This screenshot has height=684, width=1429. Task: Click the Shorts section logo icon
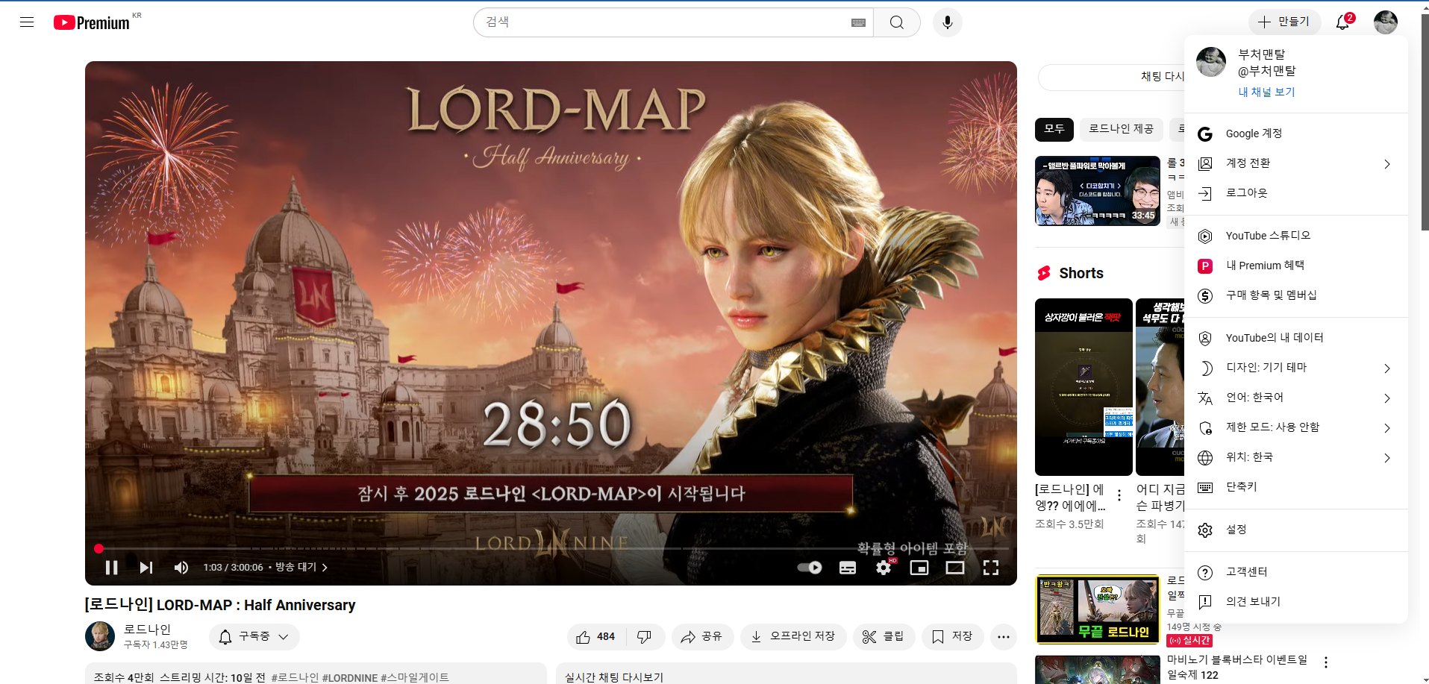tap(1044, 273)
